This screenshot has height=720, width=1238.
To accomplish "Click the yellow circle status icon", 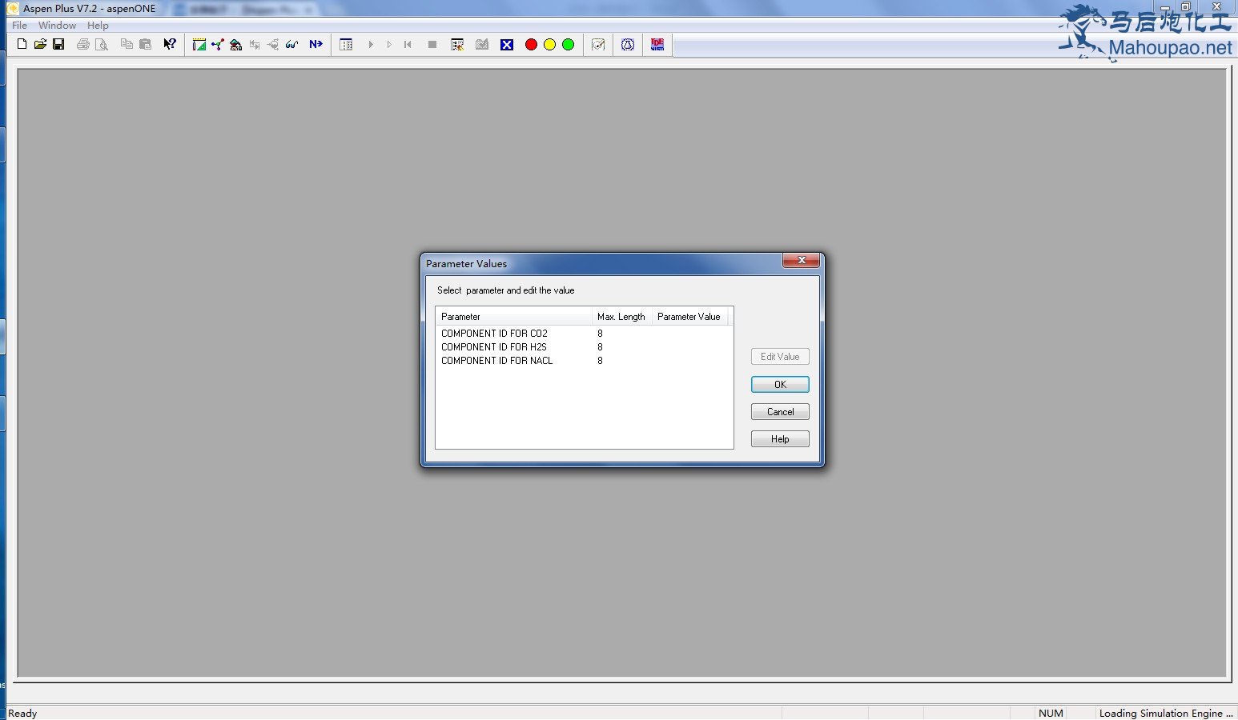I will pyautogui.click(x=549, y=45).
